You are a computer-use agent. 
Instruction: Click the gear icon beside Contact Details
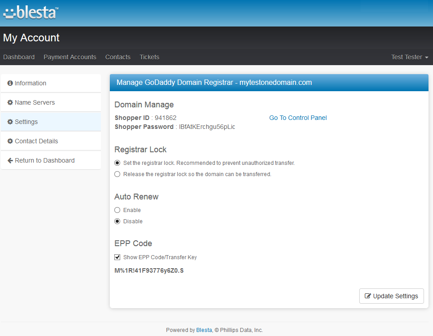(10, 141)
